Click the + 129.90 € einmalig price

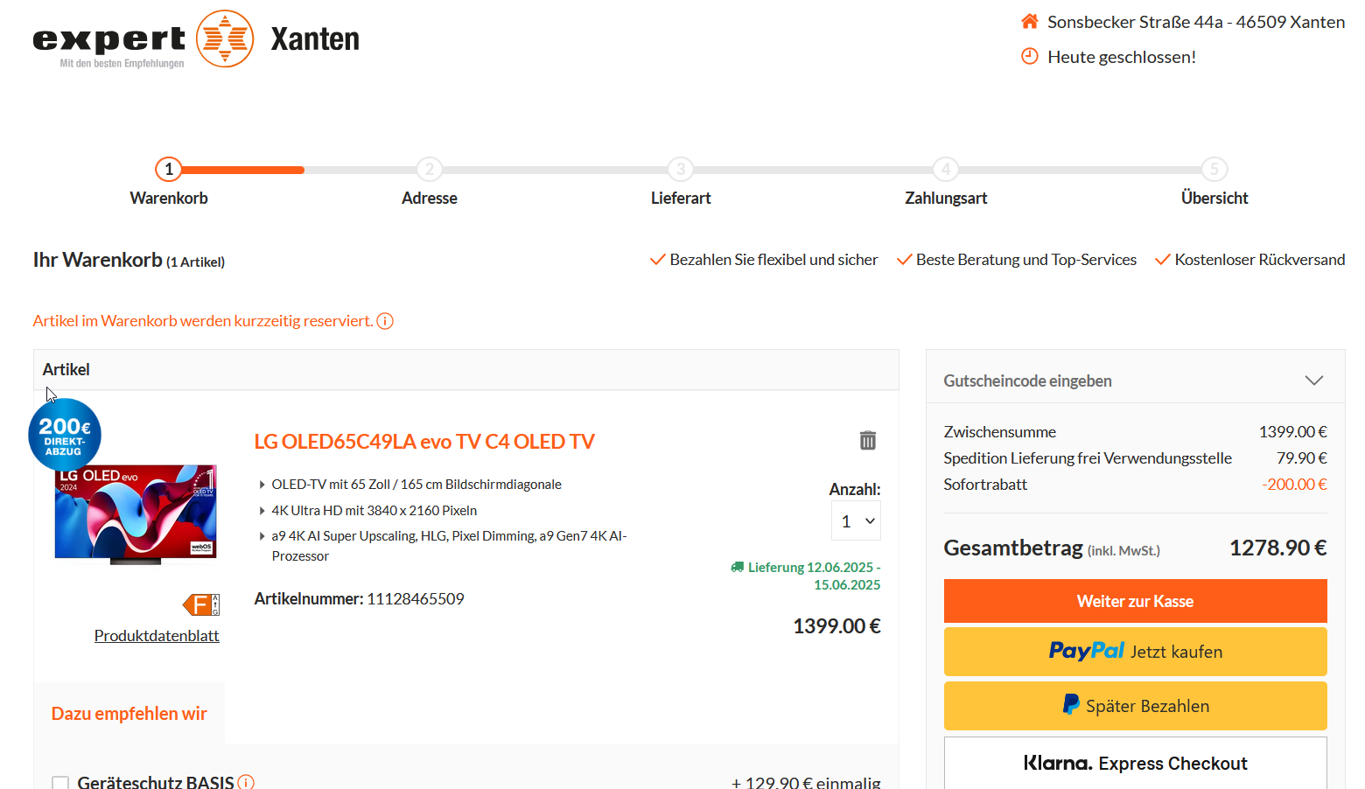tap(806, 783)
